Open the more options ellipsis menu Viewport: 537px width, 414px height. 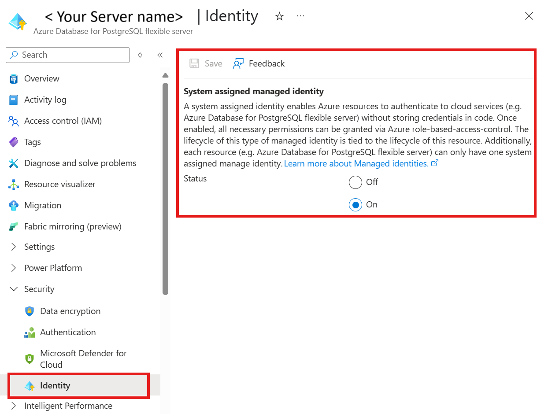point(300,16)
